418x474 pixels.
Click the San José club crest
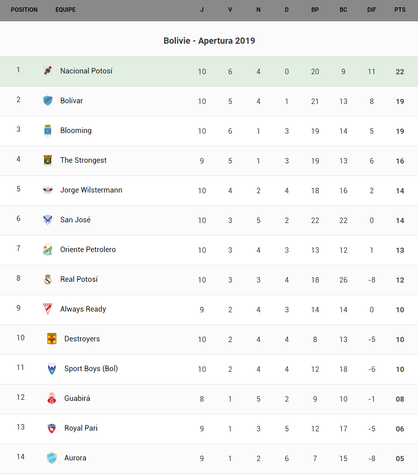(x=48, y=220)
